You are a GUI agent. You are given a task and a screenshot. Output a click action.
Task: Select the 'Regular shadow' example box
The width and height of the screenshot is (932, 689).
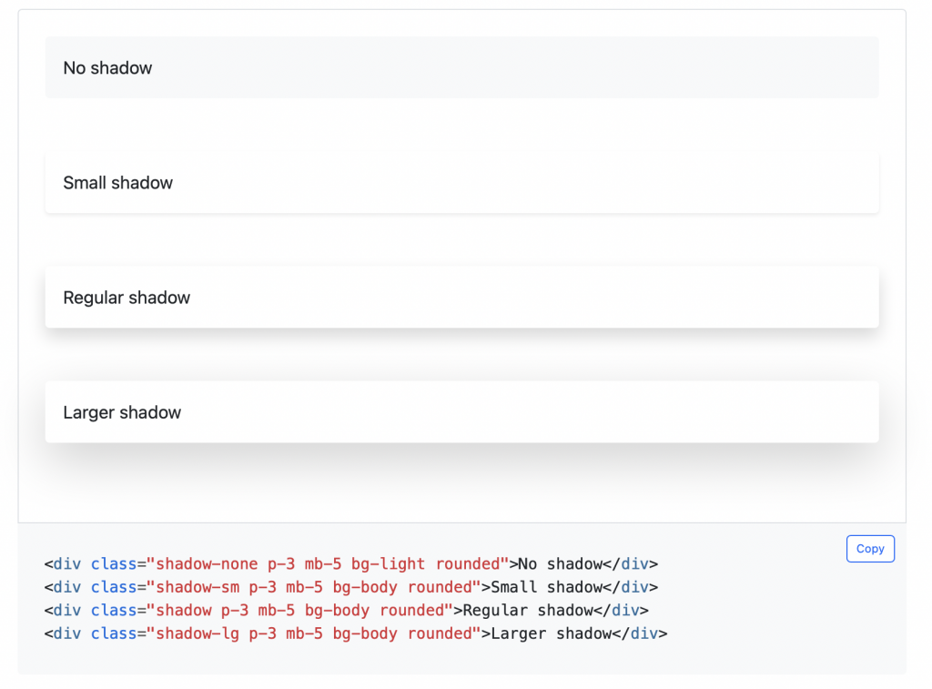pos(461,297)
